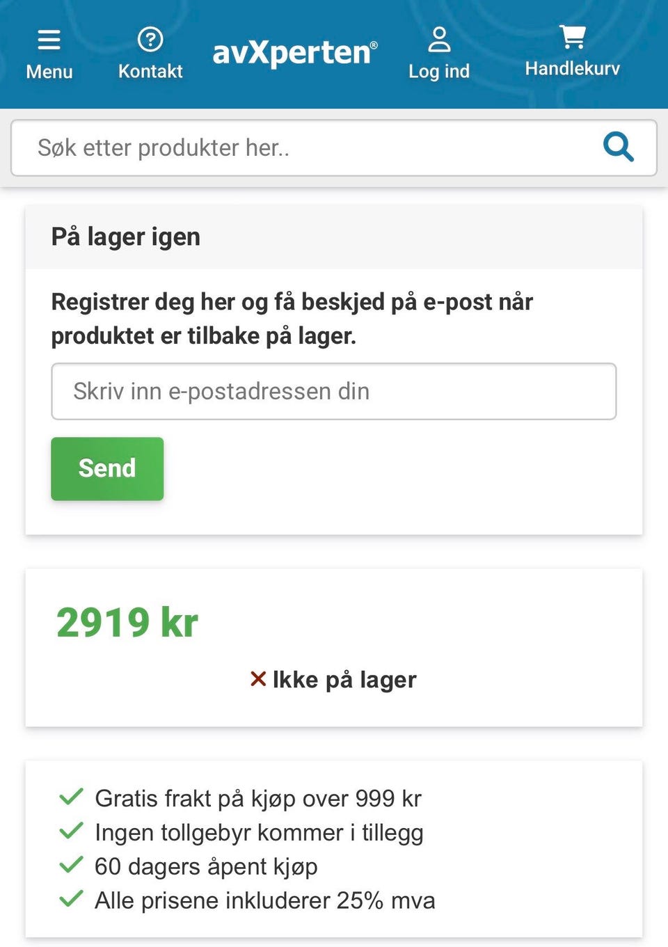Open the Handlekurv shopping cart icon

point(573,37)
